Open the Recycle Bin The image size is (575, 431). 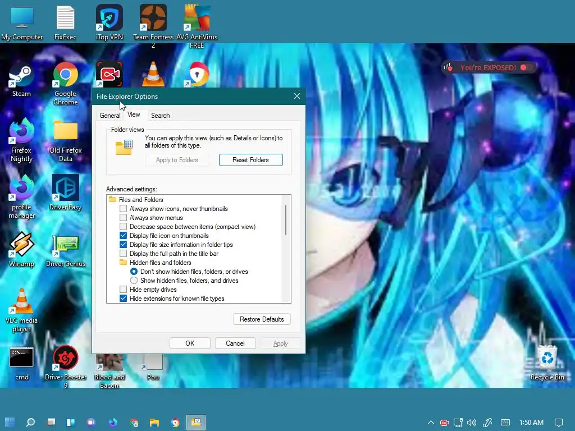point(547,363)
